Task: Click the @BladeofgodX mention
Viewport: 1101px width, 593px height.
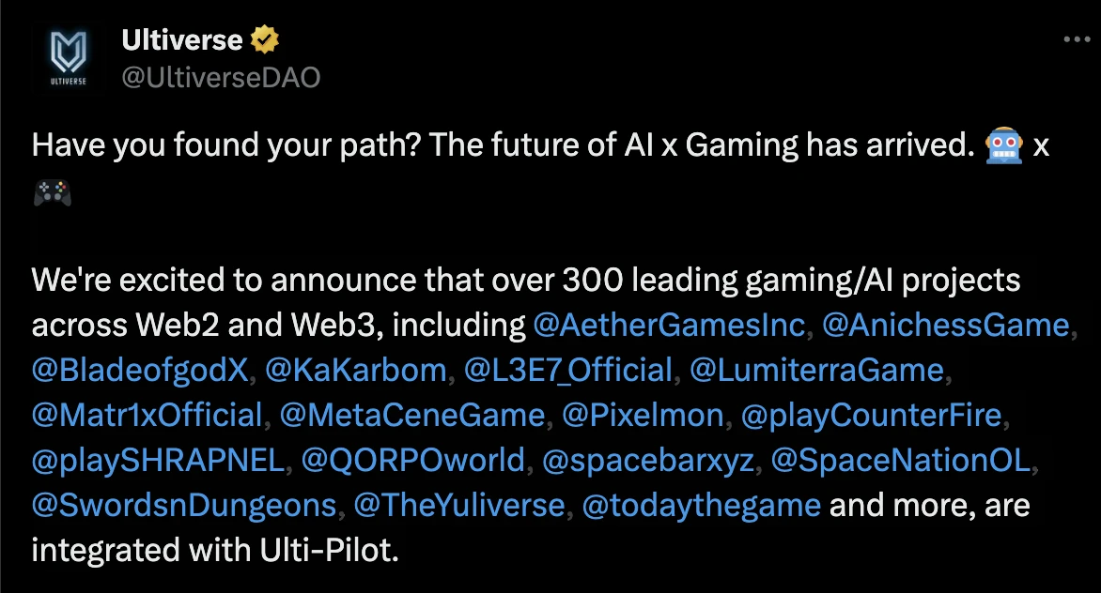Action: click(x=141, y=370)
